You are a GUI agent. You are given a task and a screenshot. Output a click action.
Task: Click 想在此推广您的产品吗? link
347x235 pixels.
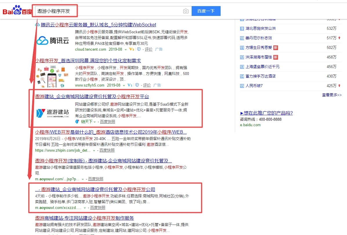click(266, 113)
